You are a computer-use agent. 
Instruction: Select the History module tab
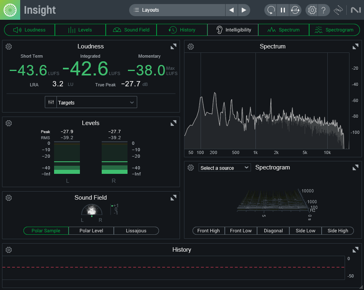(x=182, y=29)
